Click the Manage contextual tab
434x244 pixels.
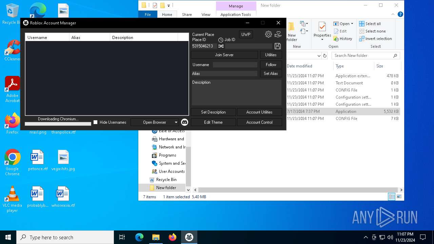pos(236,6)
